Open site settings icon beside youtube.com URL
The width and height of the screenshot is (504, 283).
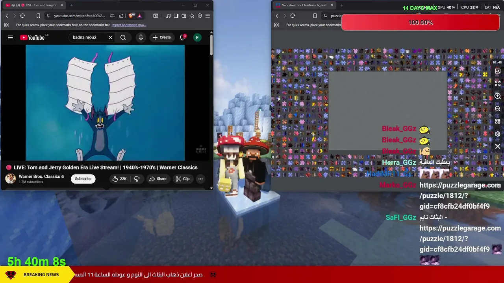48,16
